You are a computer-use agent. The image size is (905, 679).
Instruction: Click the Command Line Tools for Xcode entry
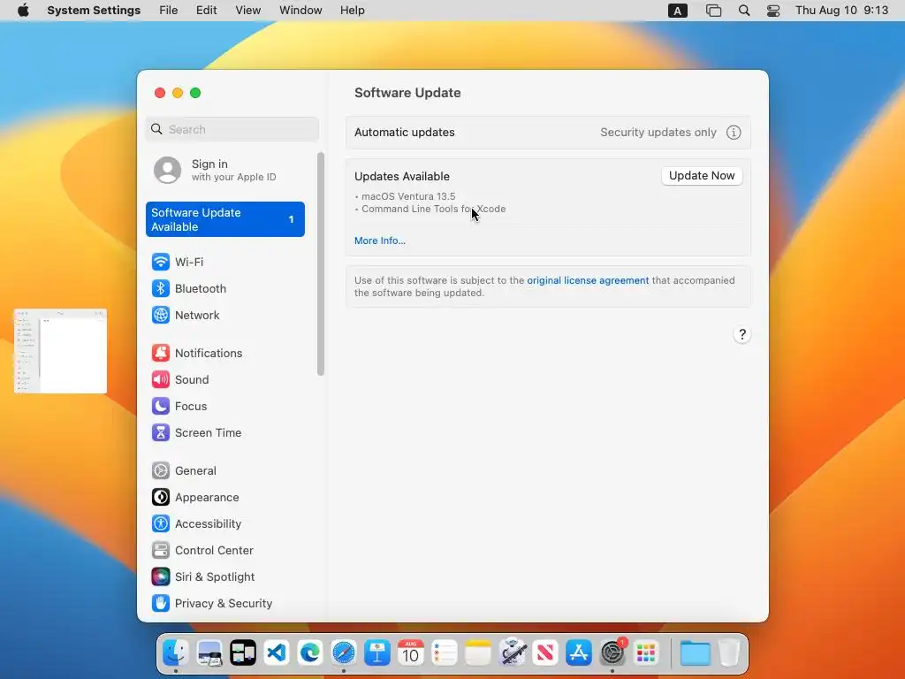click(433, 209)
